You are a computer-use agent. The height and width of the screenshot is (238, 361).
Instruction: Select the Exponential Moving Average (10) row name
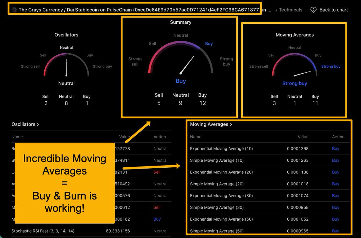coord(221,148)
